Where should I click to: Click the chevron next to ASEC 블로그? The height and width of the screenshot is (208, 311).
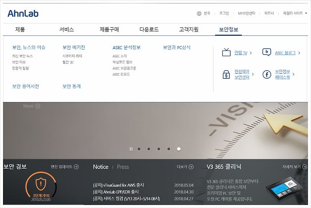point(299,53)
